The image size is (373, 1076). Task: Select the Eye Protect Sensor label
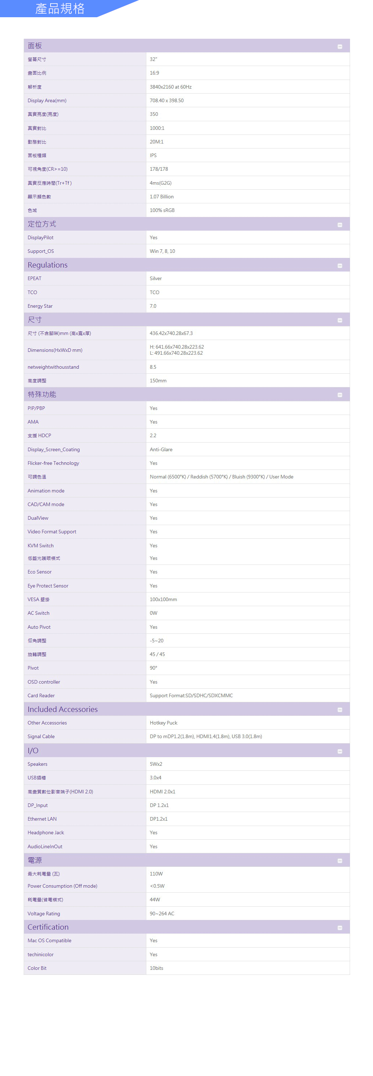[x=48, y=586]
